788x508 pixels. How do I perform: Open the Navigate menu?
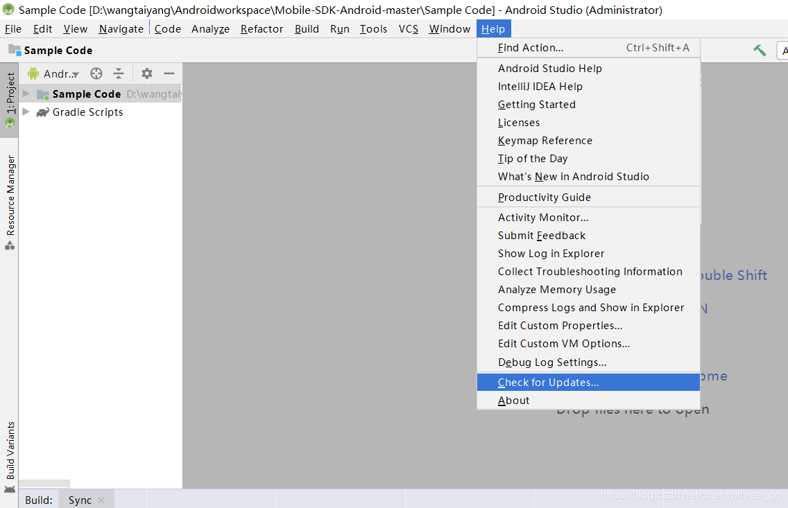[x=121, y=29]
